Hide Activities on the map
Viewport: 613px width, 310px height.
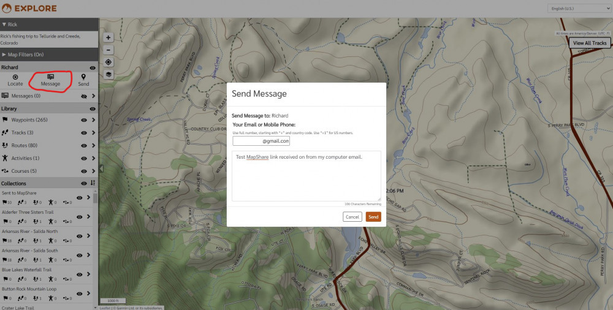click(x=83, y=158)
